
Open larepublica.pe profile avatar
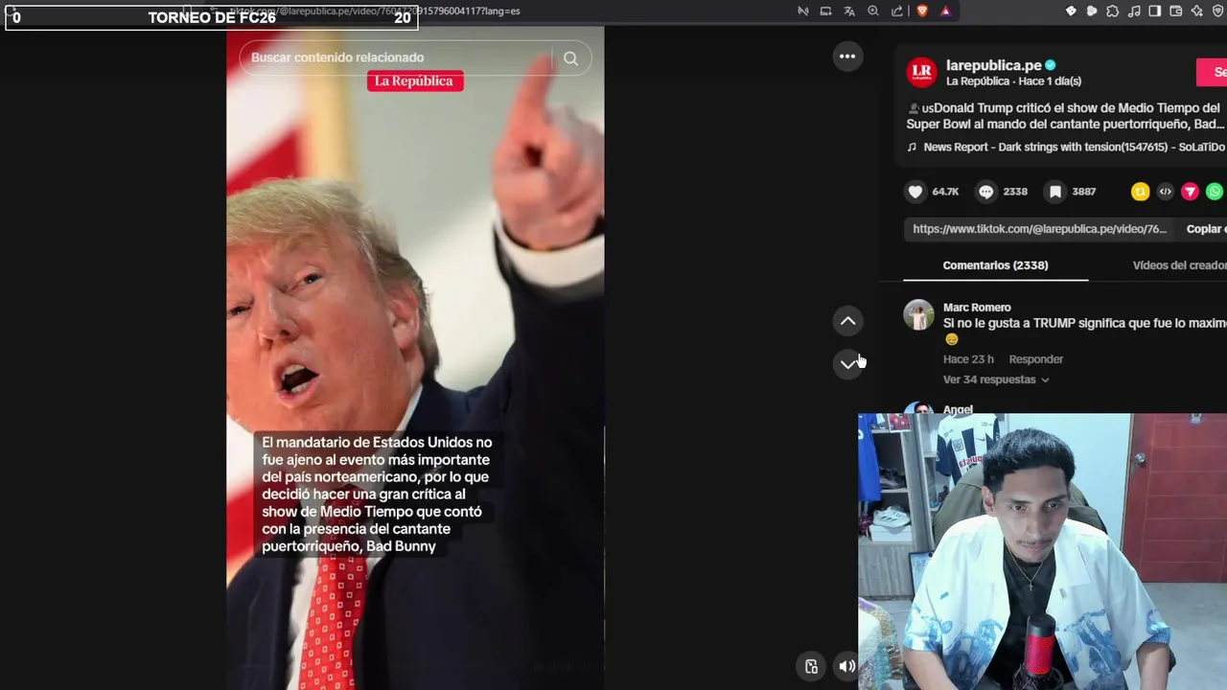coord(921,72)
